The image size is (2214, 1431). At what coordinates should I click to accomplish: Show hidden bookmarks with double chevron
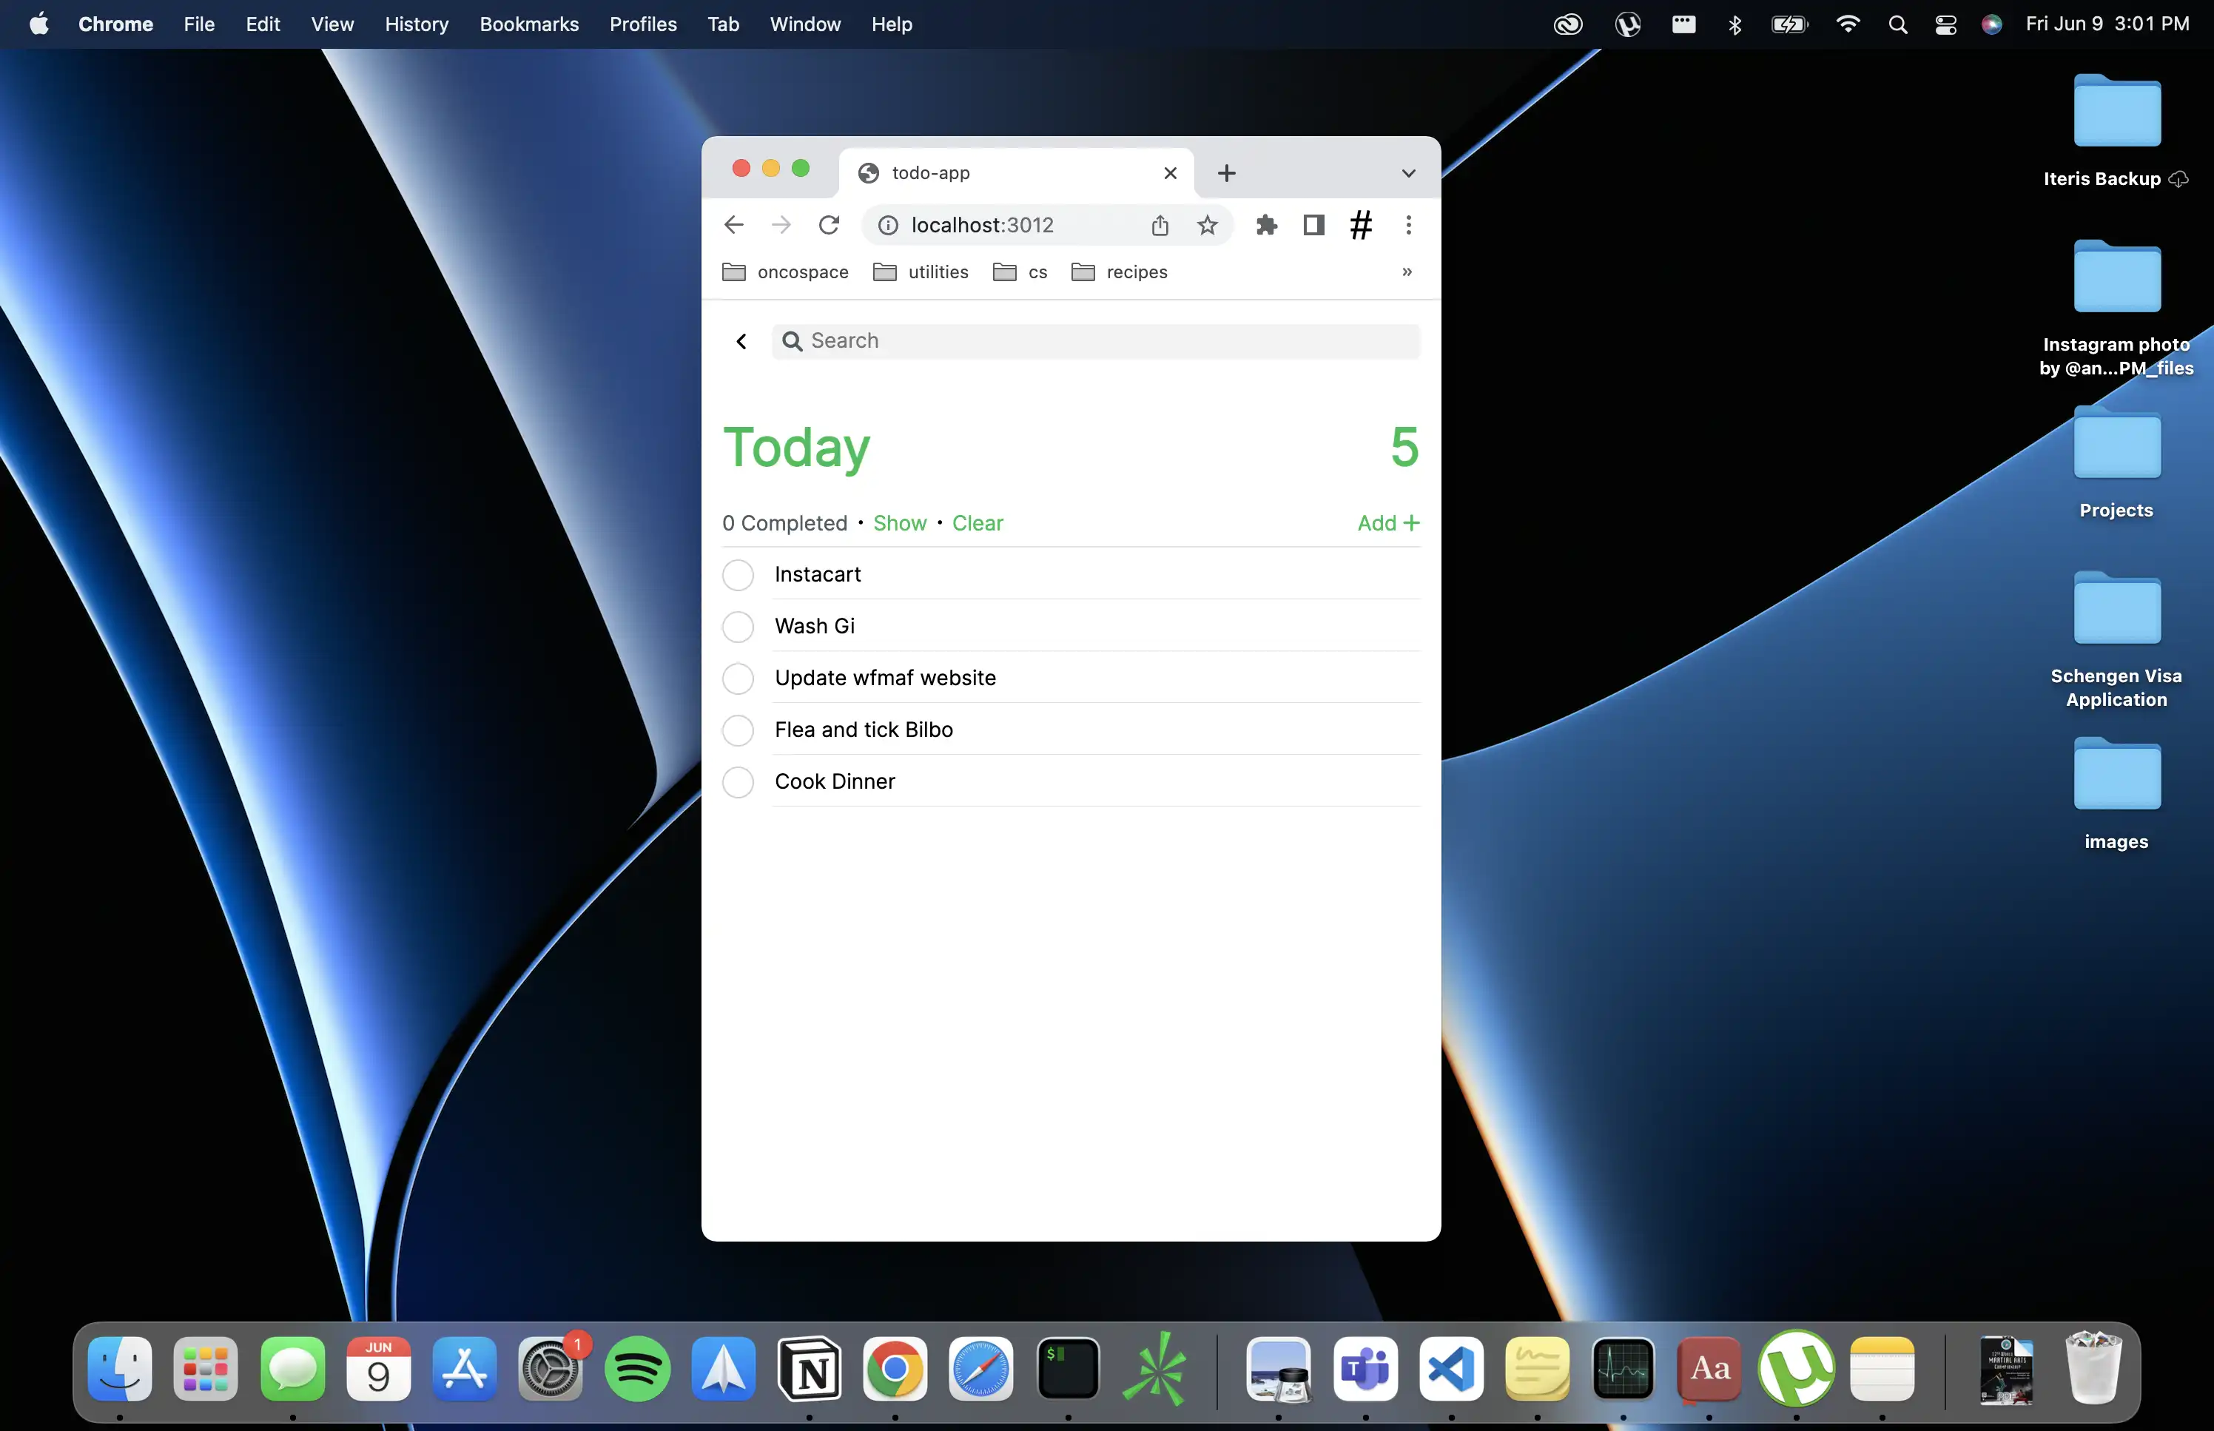click(x=1407, y=272)
